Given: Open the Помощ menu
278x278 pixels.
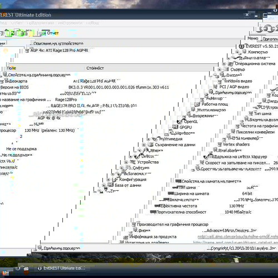Looking at the screenshot, I should tap(93, 23).
